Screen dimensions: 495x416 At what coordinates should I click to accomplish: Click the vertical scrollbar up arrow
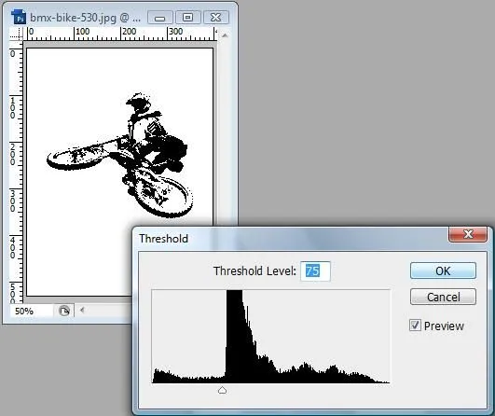(225, 35)
